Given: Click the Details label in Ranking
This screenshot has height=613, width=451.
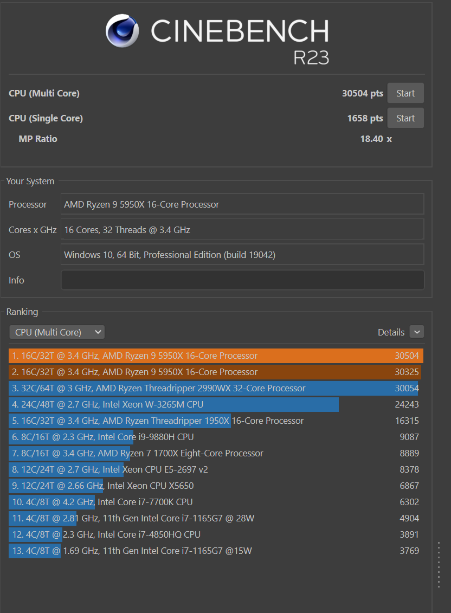Looking at the screenshot, I should tap(391, 332).
